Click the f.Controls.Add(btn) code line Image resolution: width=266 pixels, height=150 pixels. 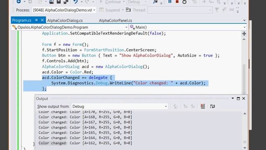[x=65, y=61]
